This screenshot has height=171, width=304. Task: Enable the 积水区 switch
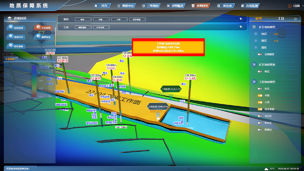(x=260, y=123)
